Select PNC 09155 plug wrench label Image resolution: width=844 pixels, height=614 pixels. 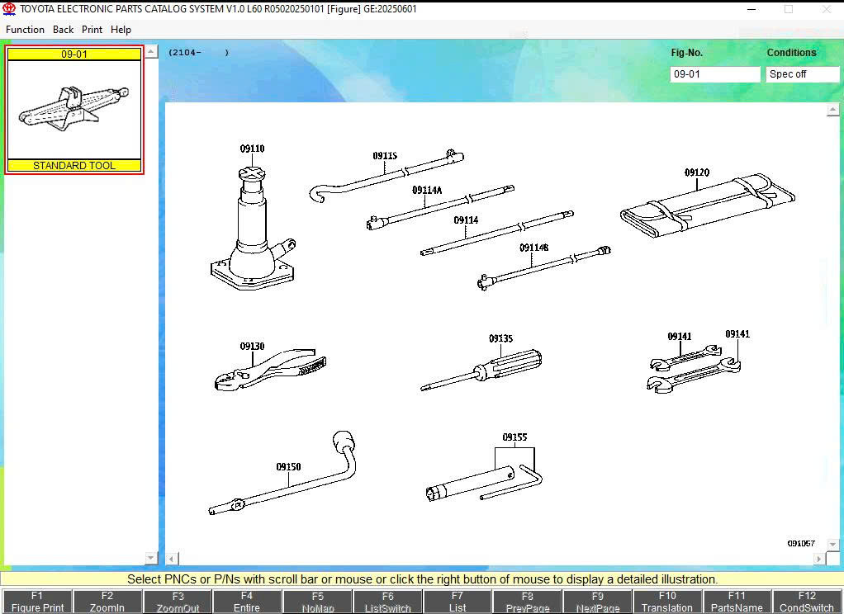pyautogui.click(x=514, y=437)
